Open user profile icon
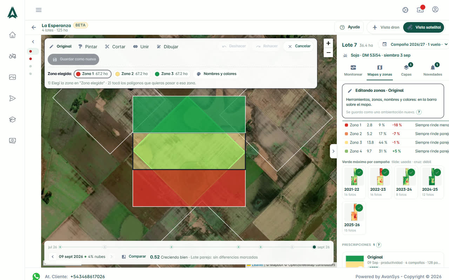 pyautogui.click(x=435, y=9)
